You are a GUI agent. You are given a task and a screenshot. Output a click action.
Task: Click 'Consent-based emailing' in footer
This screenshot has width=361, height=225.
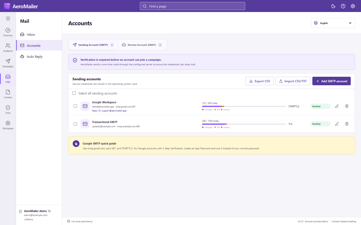click(x=344, y=221)
